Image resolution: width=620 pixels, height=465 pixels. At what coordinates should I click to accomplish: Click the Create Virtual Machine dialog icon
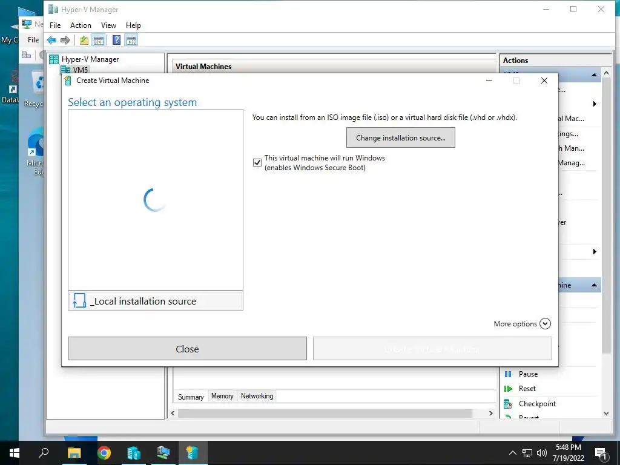pos(68,81)
